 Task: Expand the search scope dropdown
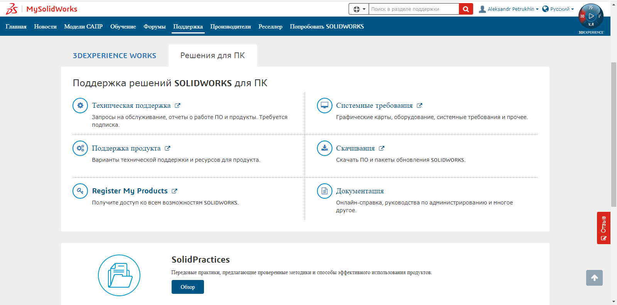pos(359,9)
